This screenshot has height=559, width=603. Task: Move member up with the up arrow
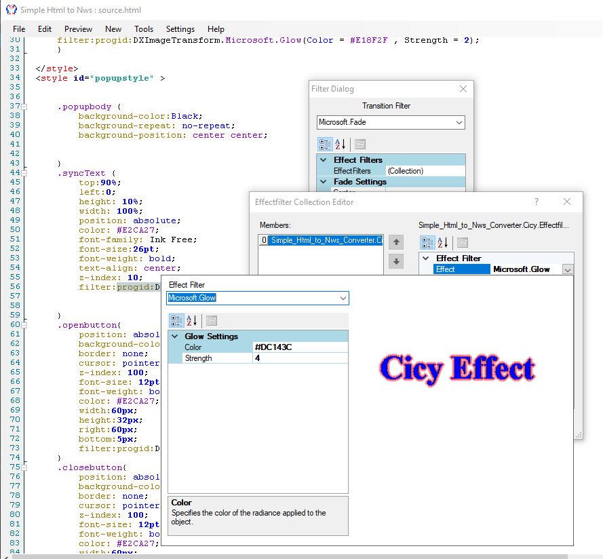coord(396,242)
